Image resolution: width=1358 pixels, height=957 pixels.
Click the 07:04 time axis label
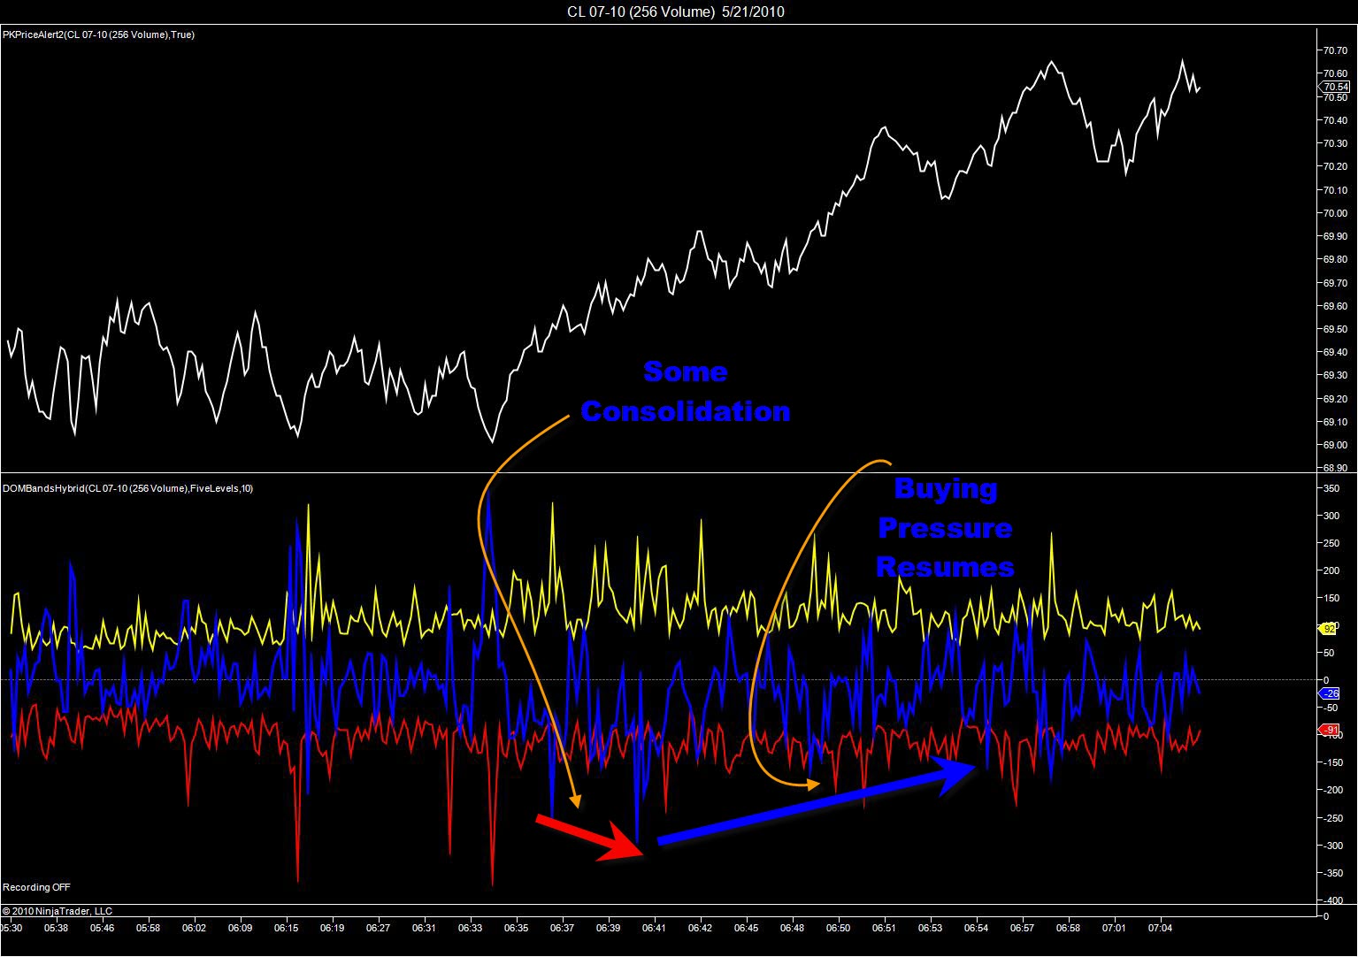(1161, 929)
